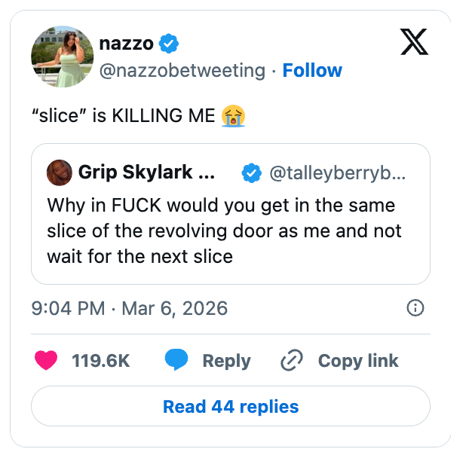
Task: Open the quoted revolving door tweet text
Action: click(x=224, y=231)
